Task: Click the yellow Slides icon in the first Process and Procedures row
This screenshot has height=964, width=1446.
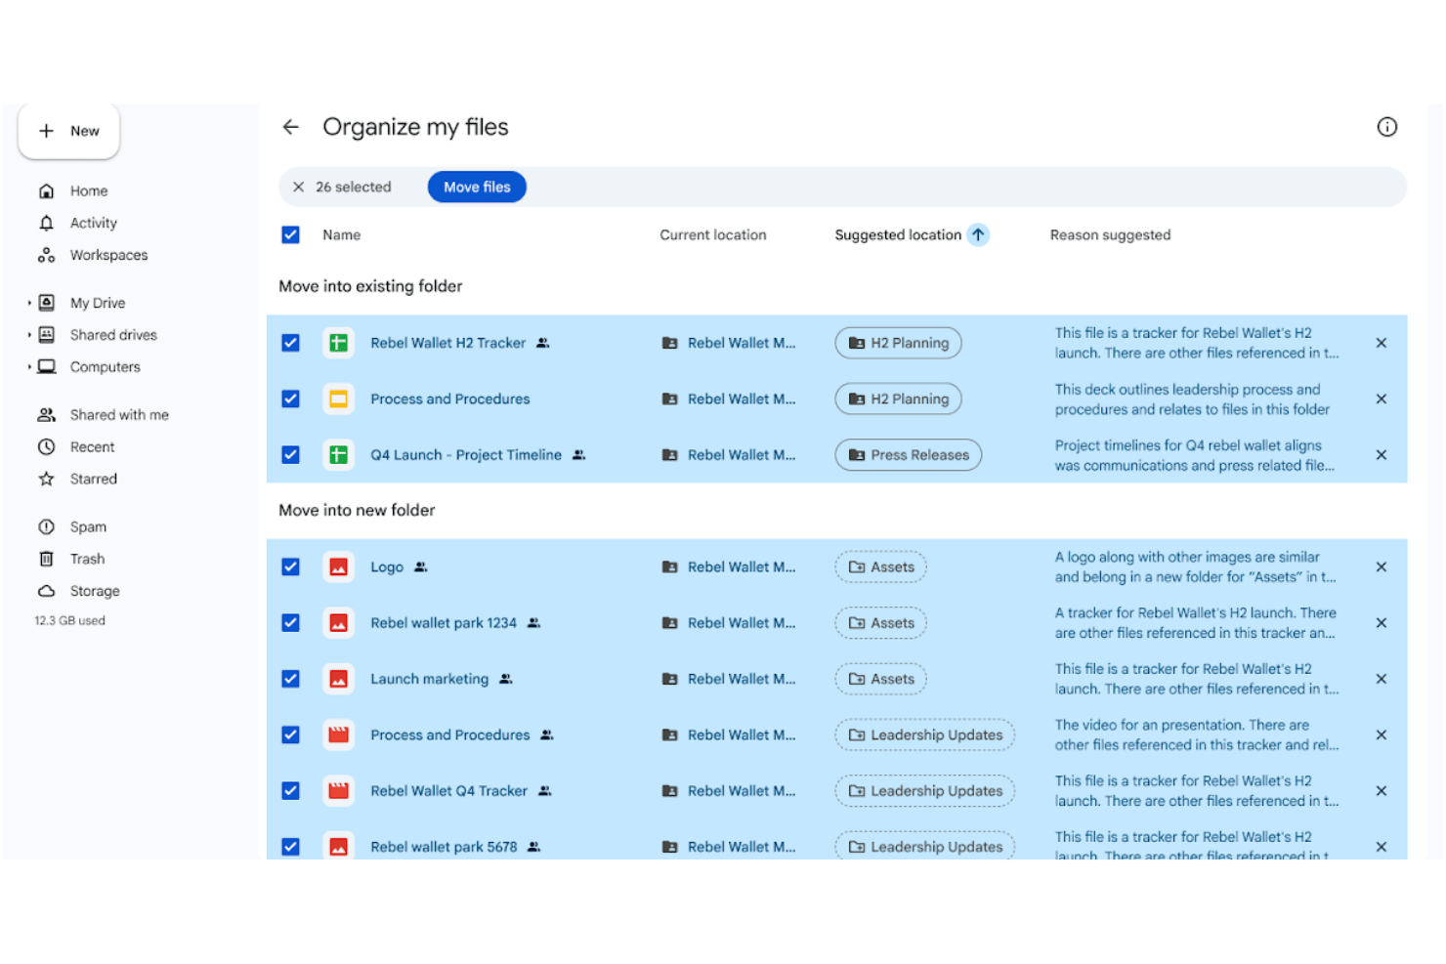Action: [338, 398]
